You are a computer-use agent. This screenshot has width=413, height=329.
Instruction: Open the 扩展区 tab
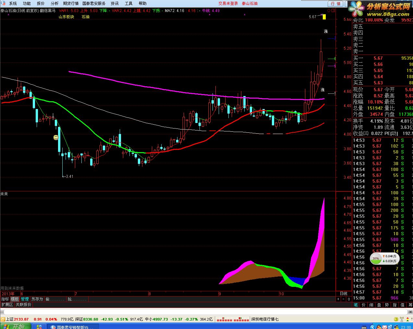[x=7, y=305]
